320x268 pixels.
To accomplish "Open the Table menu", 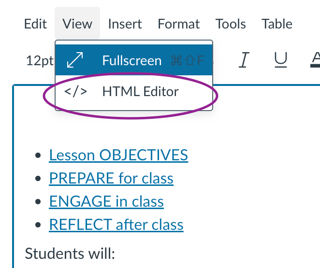I will (277, 24).
